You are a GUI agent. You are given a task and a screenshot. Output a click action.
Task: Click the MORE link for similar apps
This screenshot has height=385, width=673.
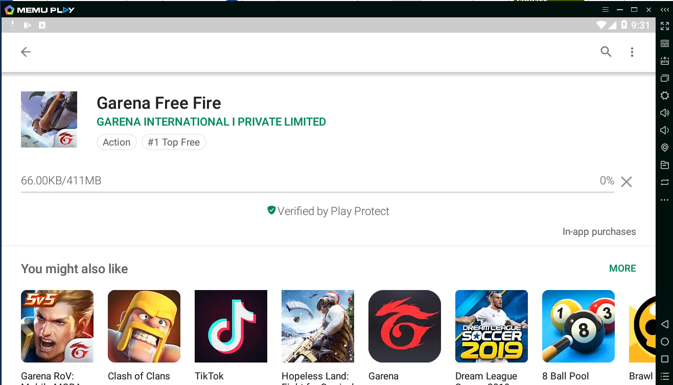[x=622, y=269]
